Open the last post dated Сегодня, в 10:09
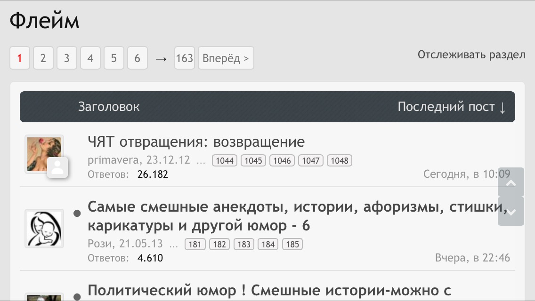 (466, 174)
